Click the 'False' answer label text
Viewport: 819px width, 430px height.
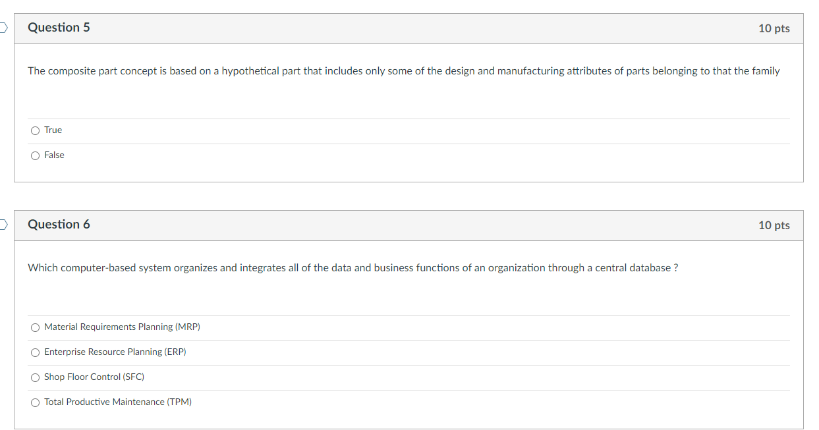coord(55,155)
